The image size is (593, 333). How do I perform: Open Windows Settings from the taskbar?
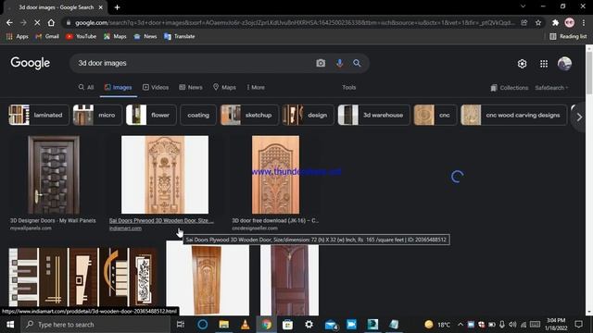coord(309,325)
